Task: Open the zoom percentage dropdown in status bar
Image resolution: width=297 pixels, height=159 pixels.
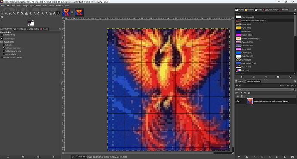Action: (x=83, y=157)
